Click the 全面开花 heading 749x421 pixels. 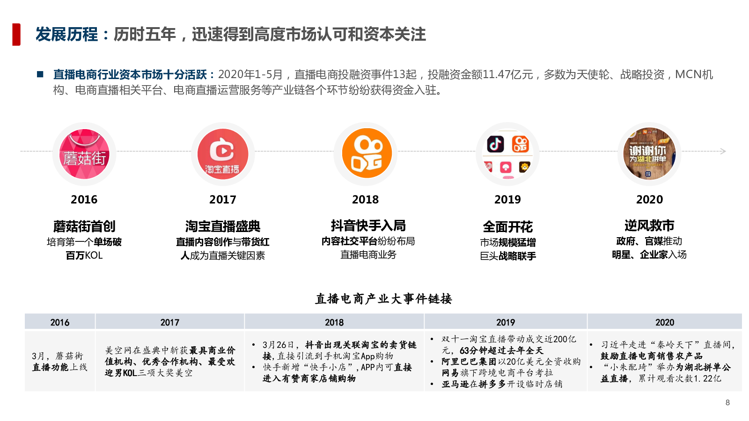click(x=508, y=227)
